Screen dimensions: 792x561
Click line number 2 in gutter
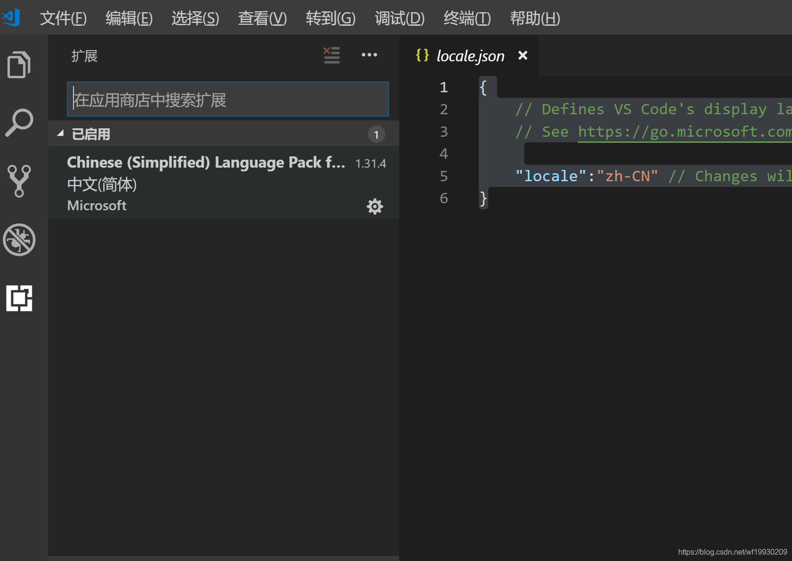click(444, 109)
